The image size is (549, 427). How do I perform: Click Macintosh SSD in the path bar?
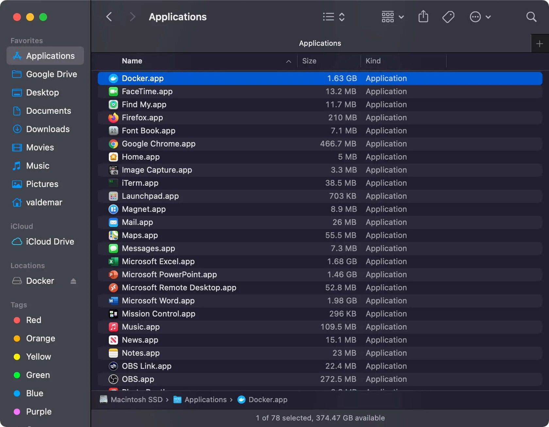coord(131,400)
